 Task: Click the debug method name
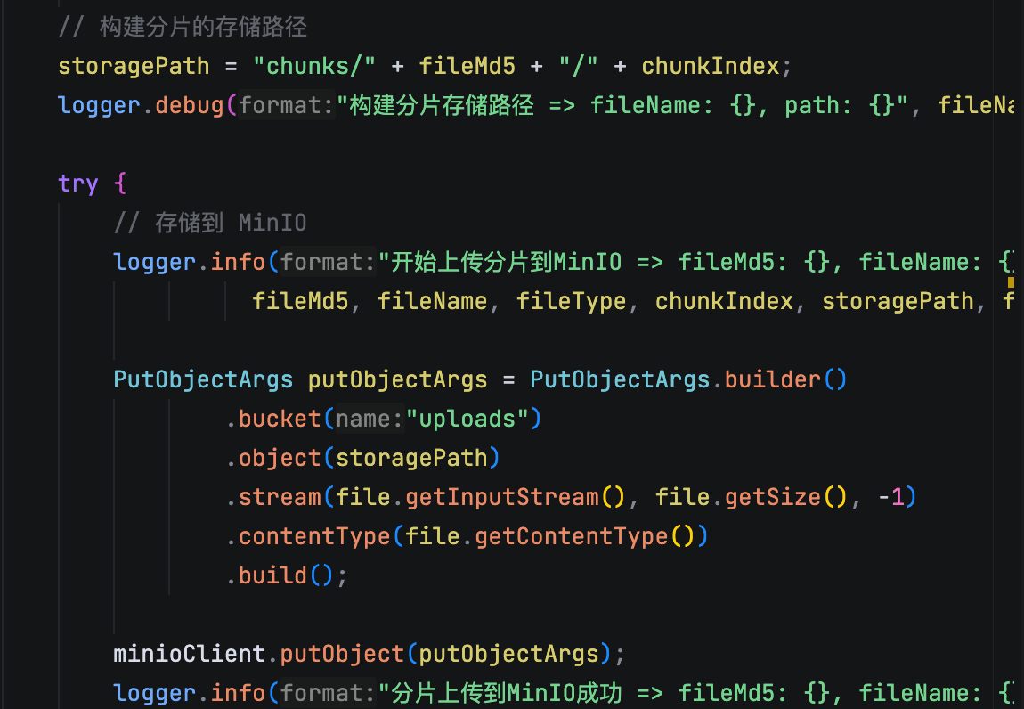click(190, 105)
